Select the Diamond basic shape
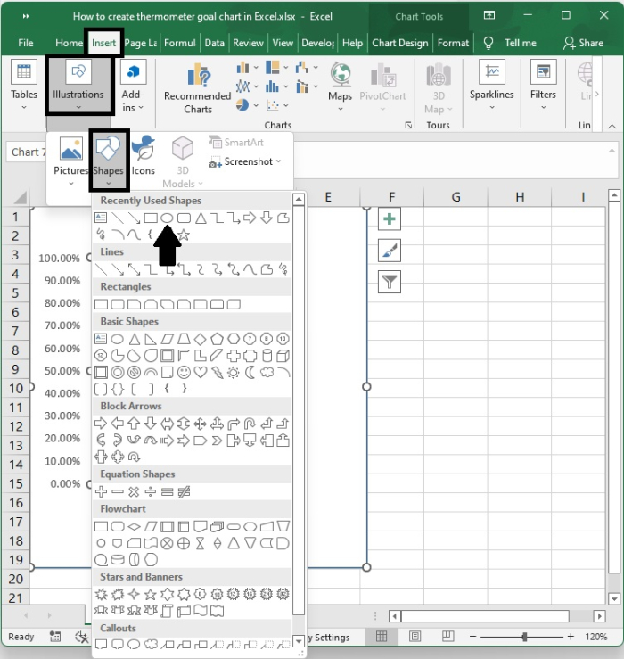Screen dimensions: 624x659 tap(201, 339)
